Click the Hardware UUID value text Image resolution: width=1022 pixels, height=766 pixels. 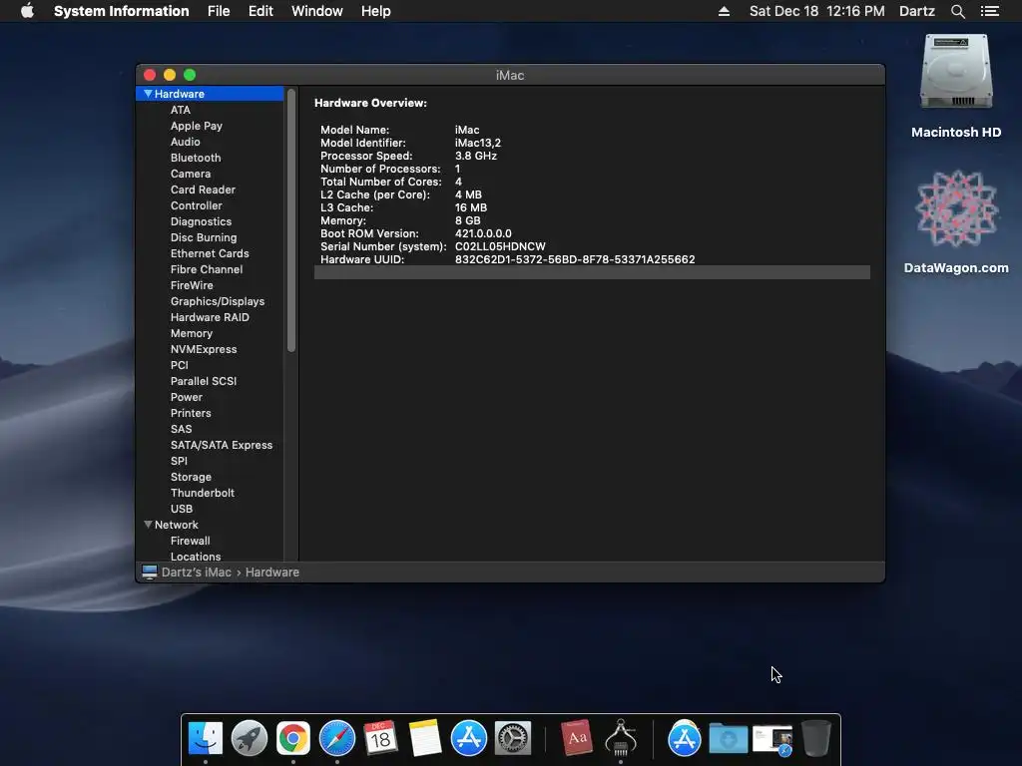(x=575, y=259)
